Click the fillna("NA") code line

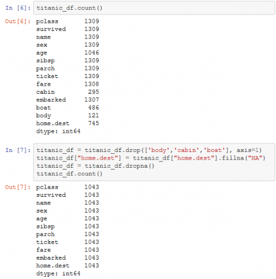tap(151, 158)
